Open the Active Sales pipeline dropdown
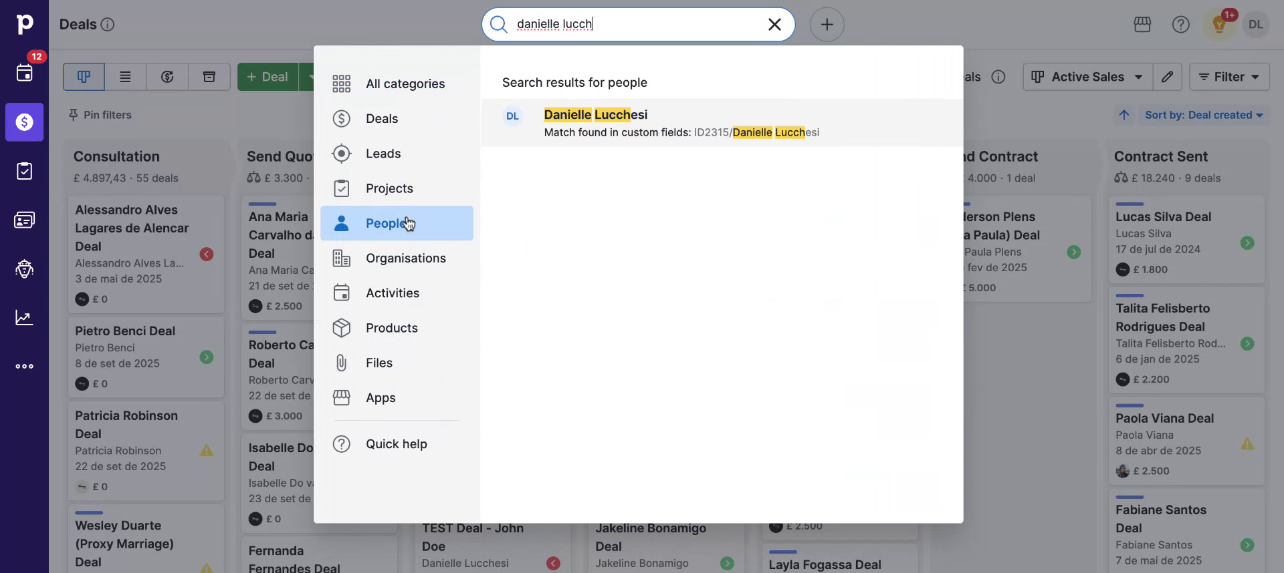The image size is (1284, 573). tap(1087, 77)
